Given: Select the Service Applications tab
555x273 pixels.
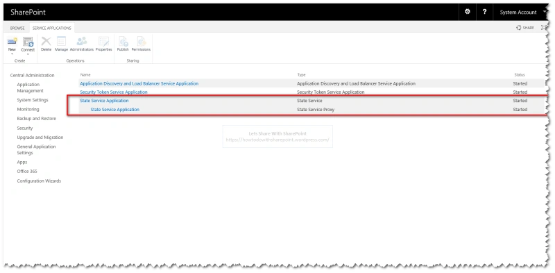Looking at the screenshot, I should [51, 28].
